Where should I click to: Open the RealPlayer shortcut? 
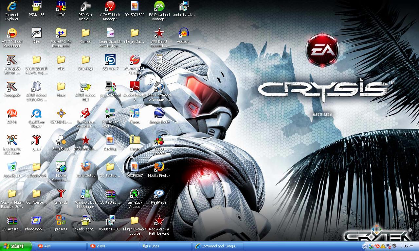pyautogui.click(x=159, y=194)
